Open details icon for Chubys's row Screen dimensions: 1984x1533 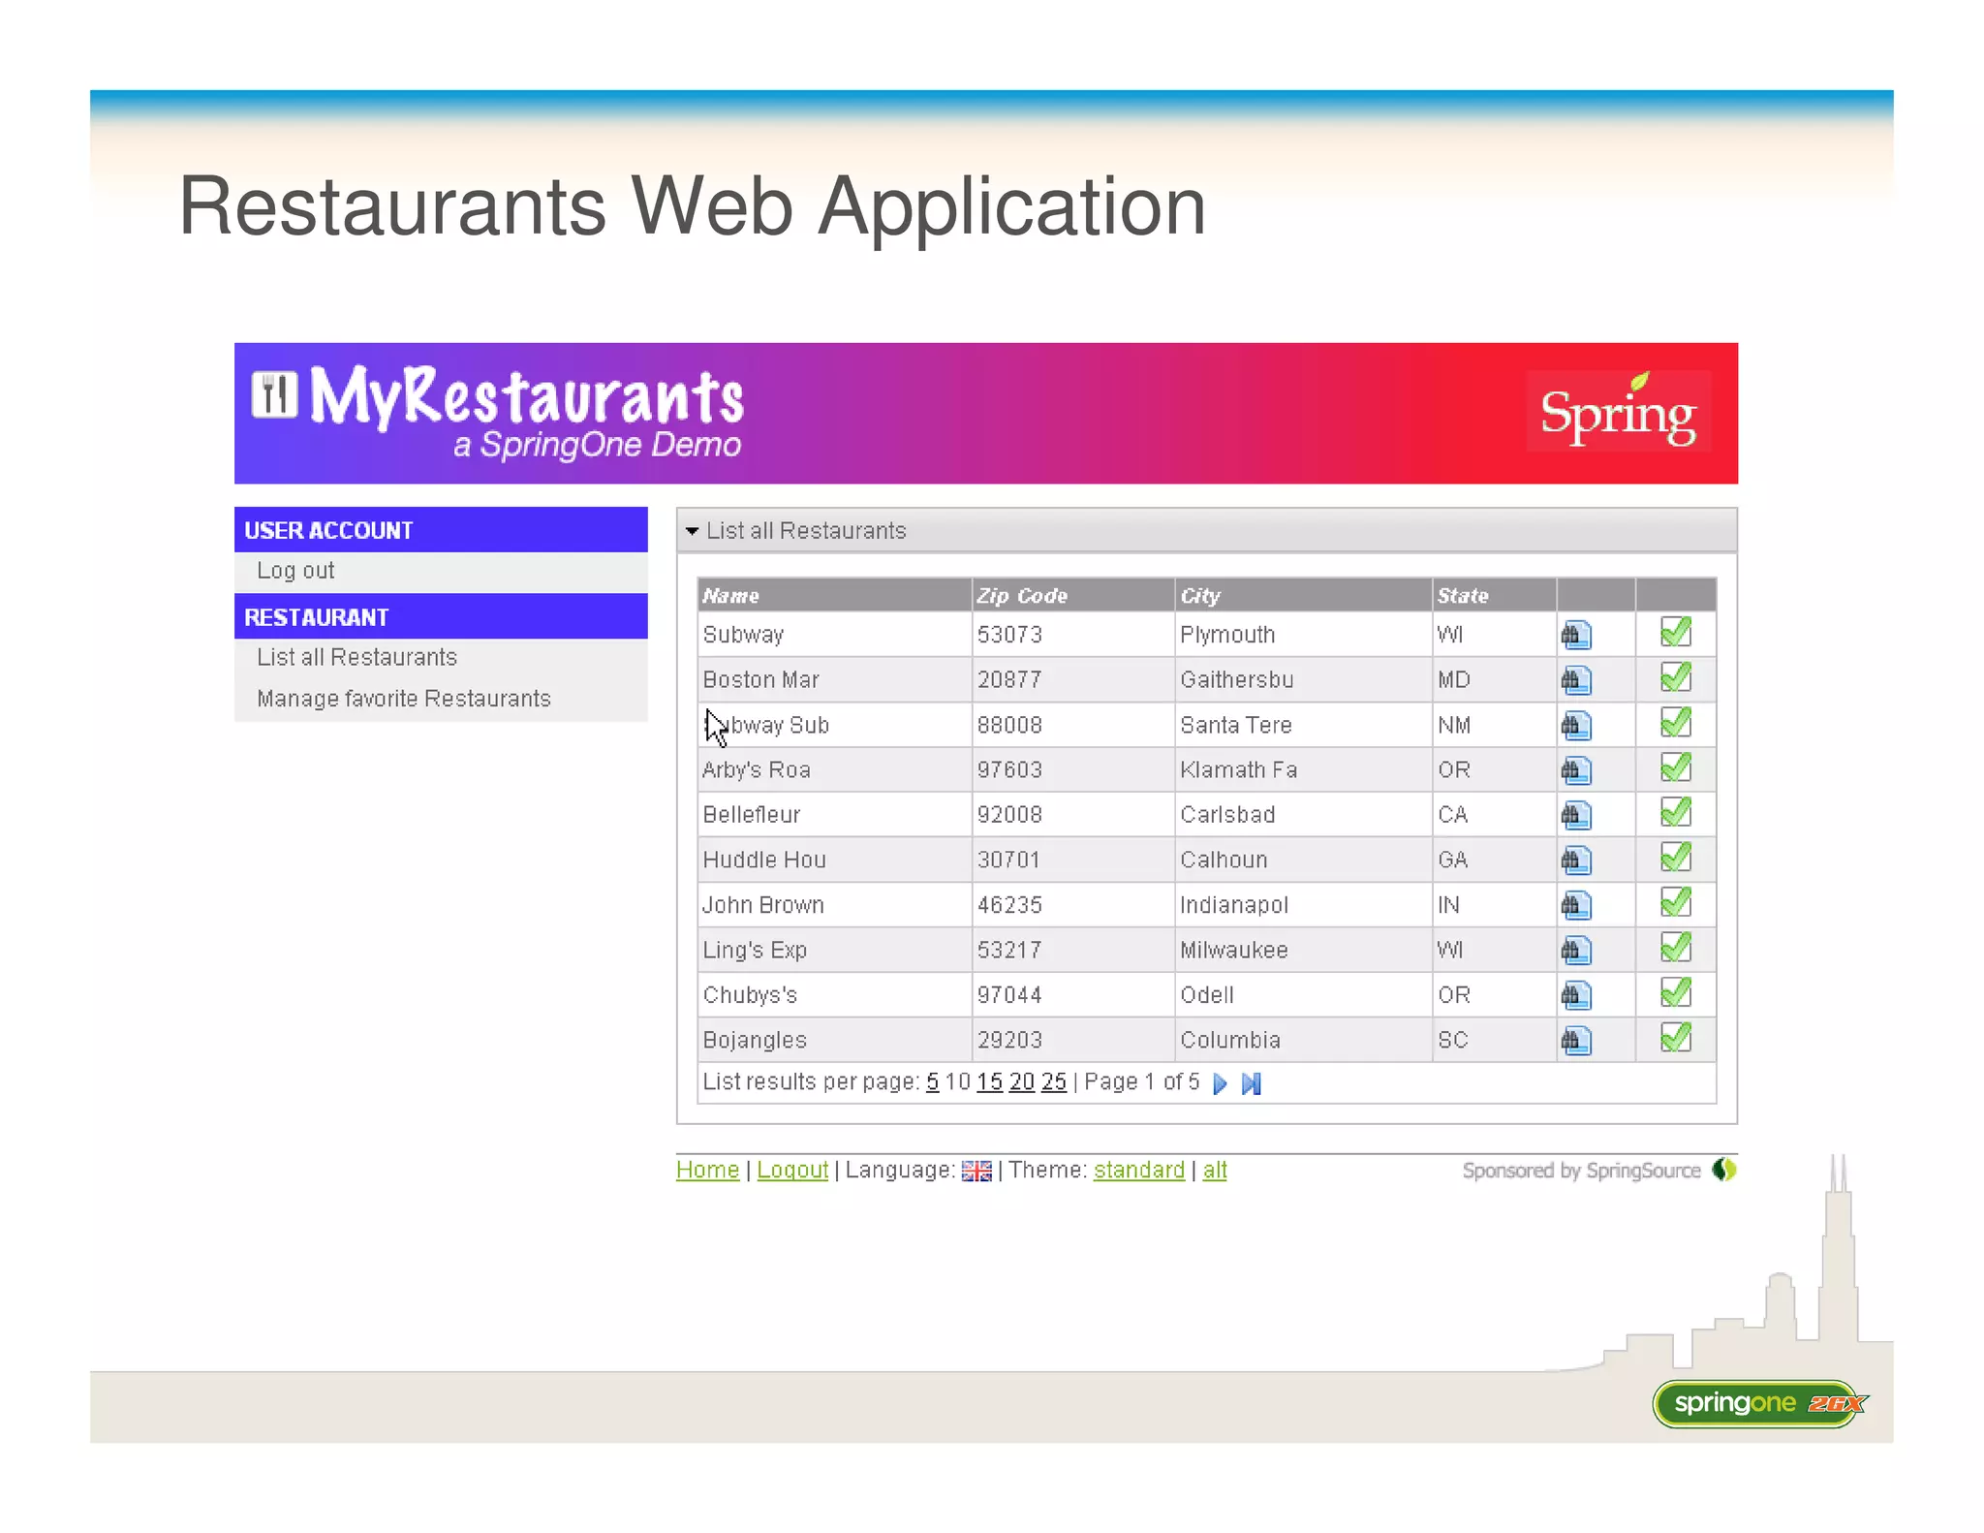(1575, 995)
